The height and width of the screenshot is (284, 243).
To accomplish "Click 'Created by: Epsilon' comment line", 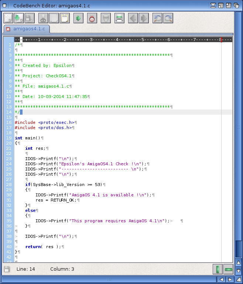I will 43,65.
